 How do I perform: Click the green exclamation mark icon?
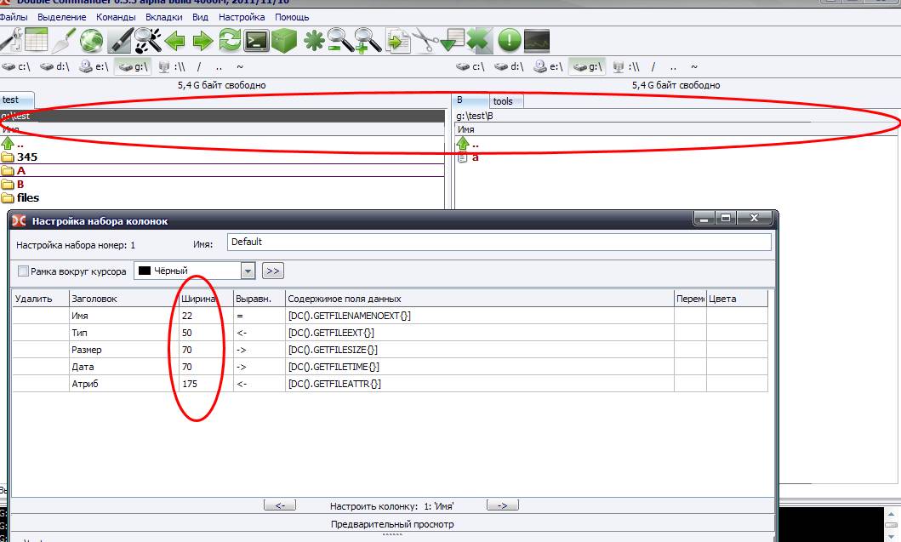click(x=509, y=40)
